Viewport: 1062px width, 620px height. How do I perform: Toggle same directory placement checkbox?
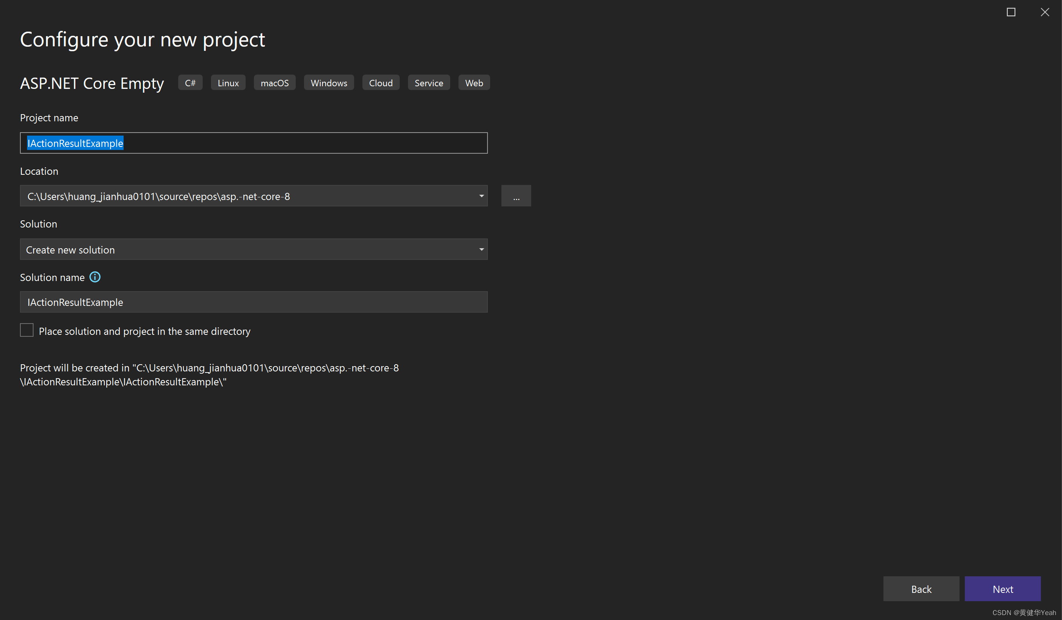(27, 330)
